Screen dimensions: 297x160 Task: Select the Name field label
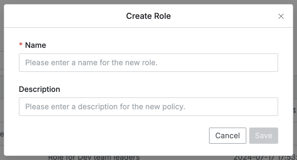click(x=36, y=45)
